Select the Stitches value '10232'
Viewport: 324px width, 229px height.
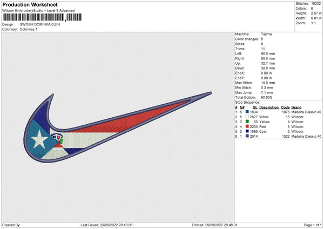tap(316, 4)
